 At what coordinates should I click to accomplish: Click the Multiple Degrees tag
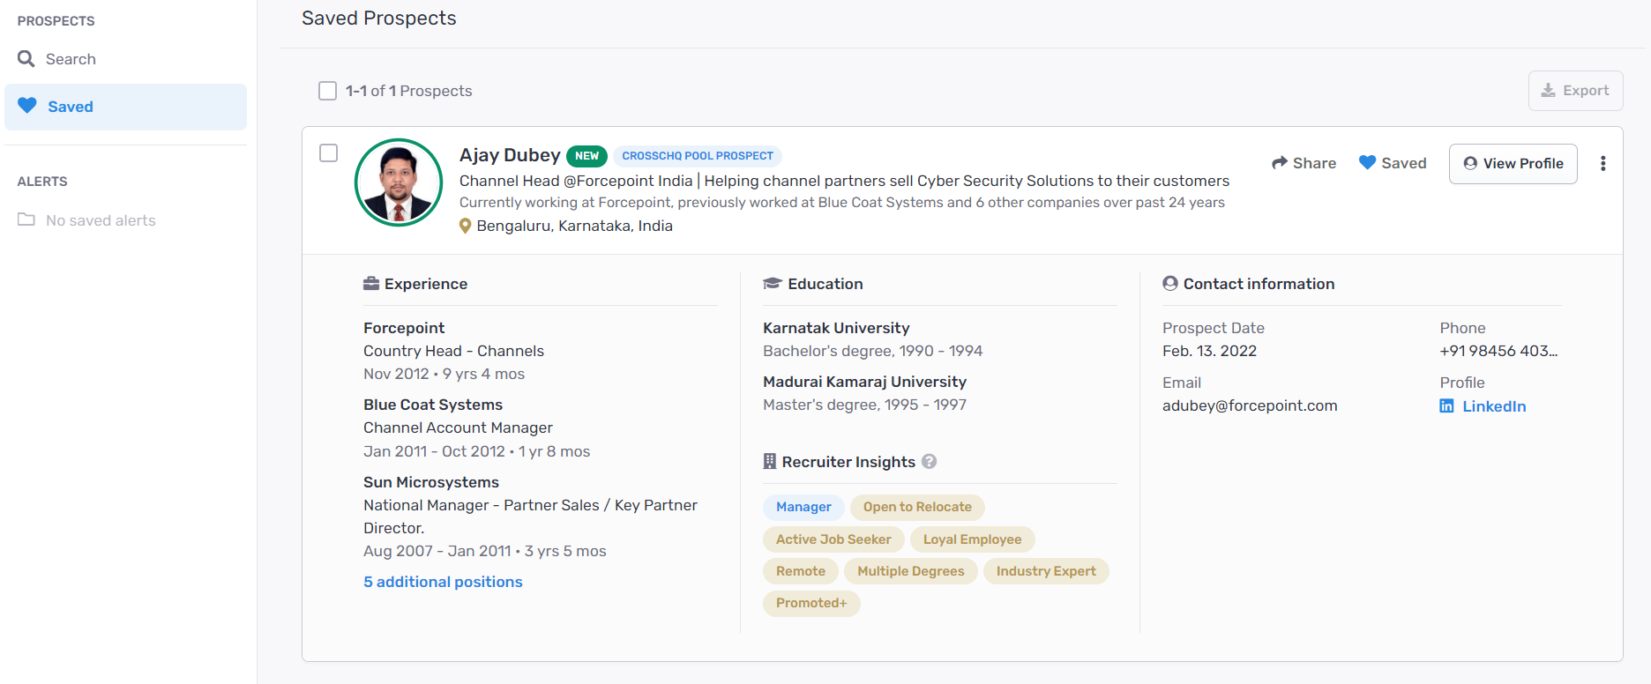tap(910, 571)
